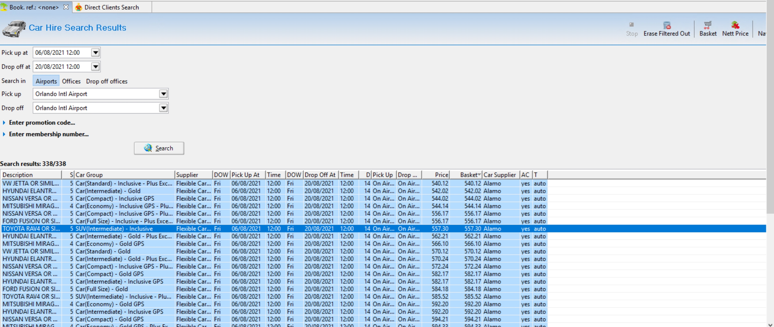Click the car icon beside the title
Image resolution: width=774 pixels, height=327 pixels.
(x=14, y=28)
